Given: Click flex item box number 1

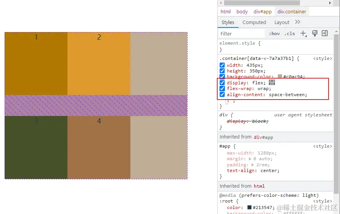Looking at the screenshot, I should (x=36, y=64).
